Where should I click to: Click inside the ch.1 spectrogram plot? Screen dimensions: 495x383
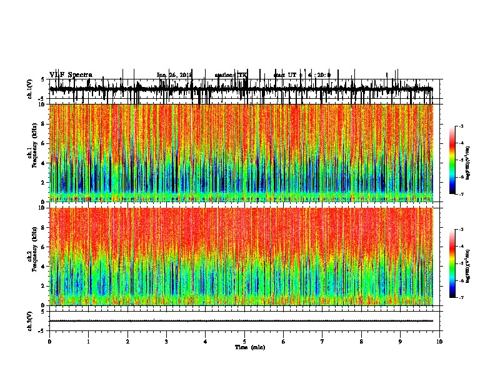pos(241,153)
